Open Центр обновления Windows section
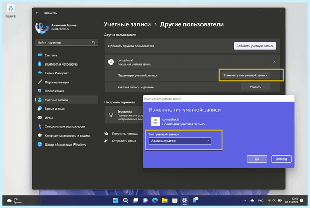 (x=67, y=145)
